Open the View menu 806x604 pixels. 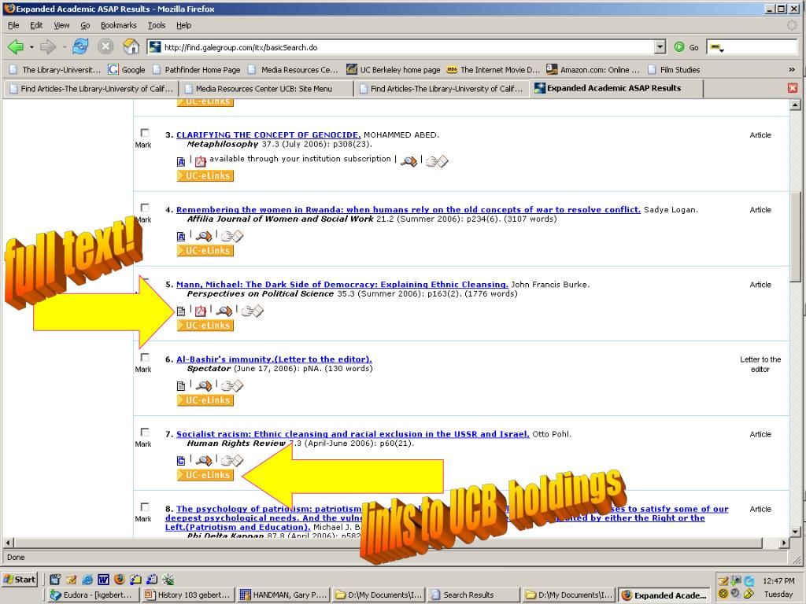(61, 25)
